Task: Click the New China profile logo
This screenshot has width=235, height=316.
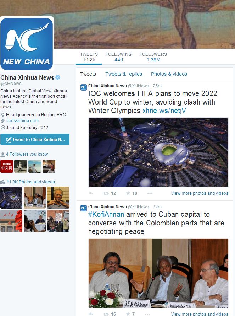Action: point(27,44)
